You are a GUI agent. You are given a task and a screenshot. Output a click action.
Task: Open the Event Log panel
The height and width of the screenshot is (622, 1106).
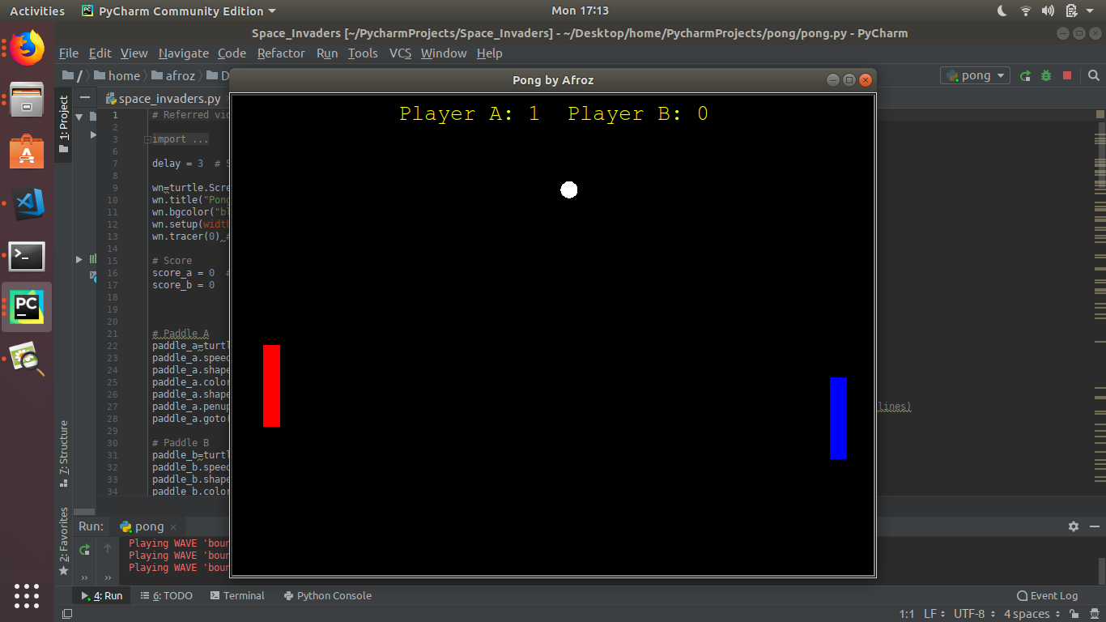[x=1047, y=595]
